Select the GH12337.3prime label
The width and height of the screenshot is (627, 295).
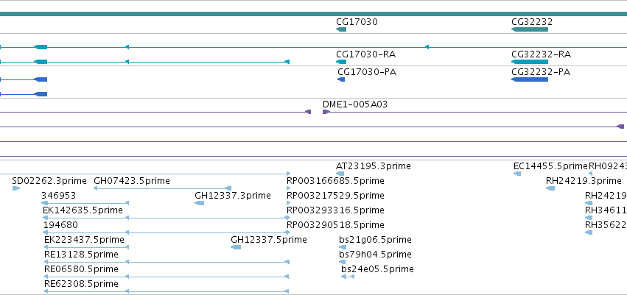point(233,196)
